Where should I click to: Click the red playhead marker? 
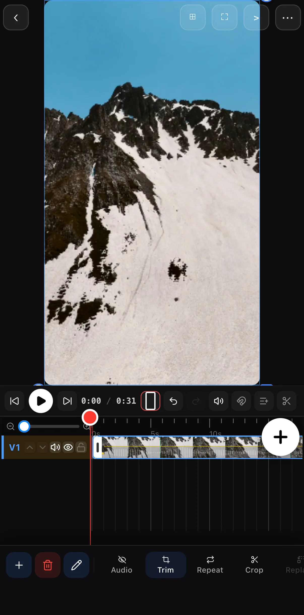(90, 417)
